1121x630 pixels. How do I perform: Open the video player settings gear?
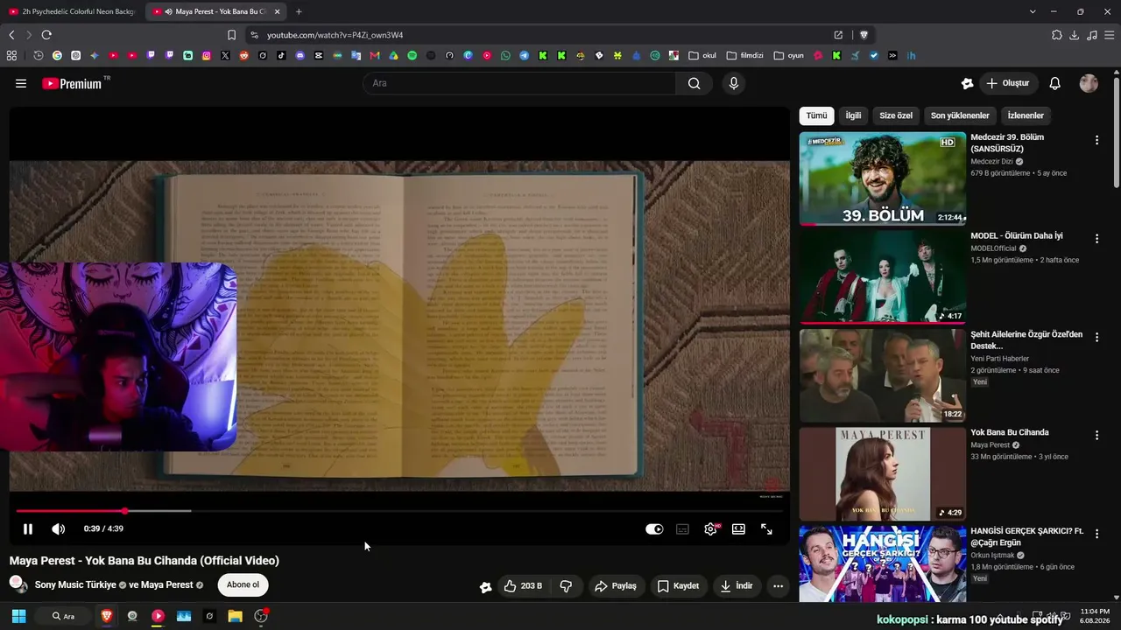tap(710, 529)
